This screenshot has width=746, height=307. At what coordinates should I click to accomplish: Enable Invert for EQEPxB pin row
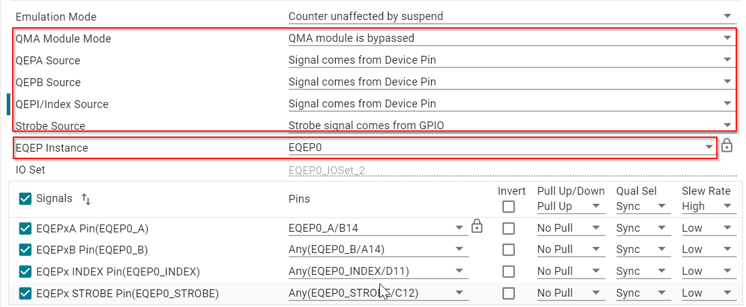(508, 249)
